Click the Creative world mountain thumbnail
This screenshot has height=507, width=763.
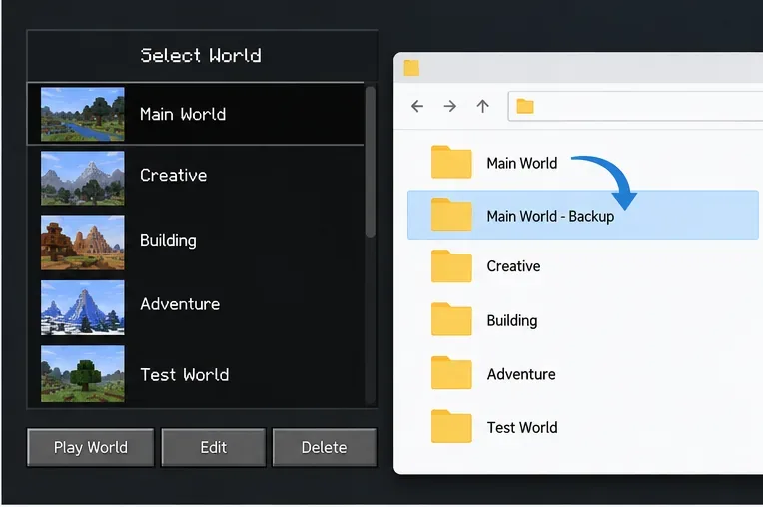(x=83, y=178)
